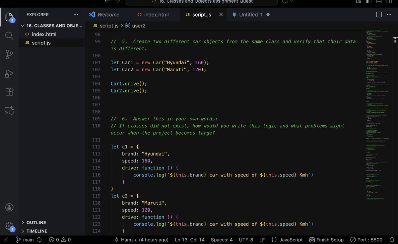Click the unsaved dot on Untitled-1 tab
Viewport: 398px width, 244px height.
point(268,15)
